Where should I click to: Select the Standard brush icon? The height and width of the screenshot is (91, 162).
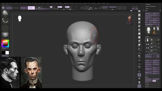pos(139,11)
